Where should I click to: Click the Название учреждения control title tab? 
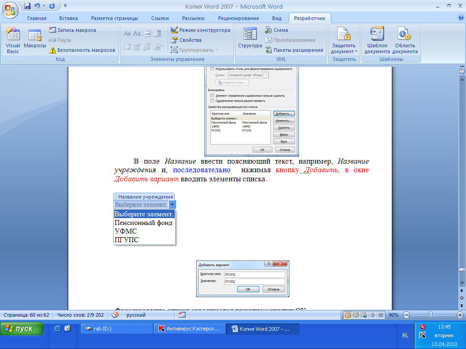click(144, 196)
